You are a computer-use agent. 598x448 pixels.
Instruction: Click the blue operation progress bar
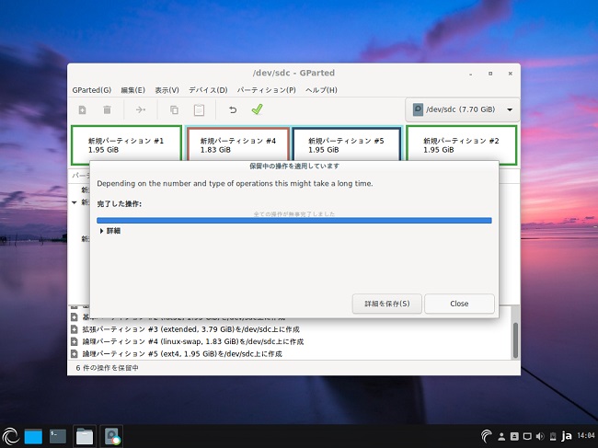click(294, 221)
